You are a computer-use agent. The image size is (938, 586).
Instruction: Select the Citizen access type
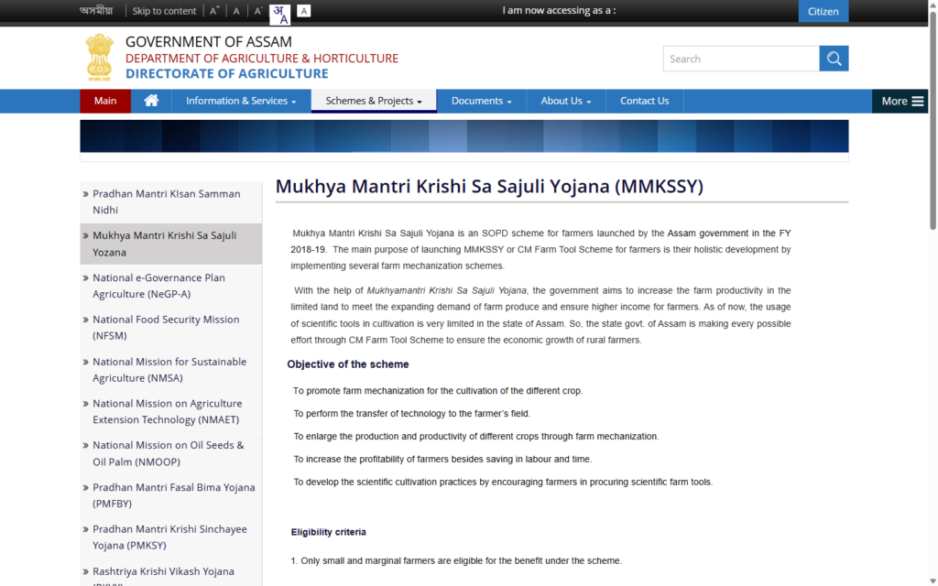click(823, 11)
